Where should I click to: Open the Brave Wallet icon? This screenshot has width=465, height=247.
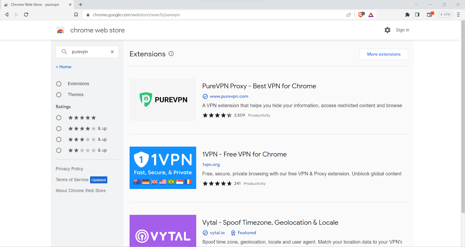(430, 15)
